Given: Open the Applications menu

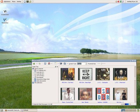Looking at the screenshot, I should coord(7,1).
